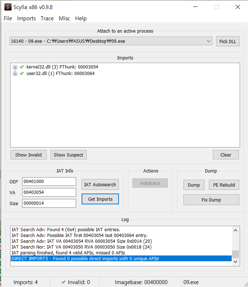The width and height of the screenshot is (248, 287).
Task: Click the Scylla app icon in title bar
Action: [x=8, y=7]
